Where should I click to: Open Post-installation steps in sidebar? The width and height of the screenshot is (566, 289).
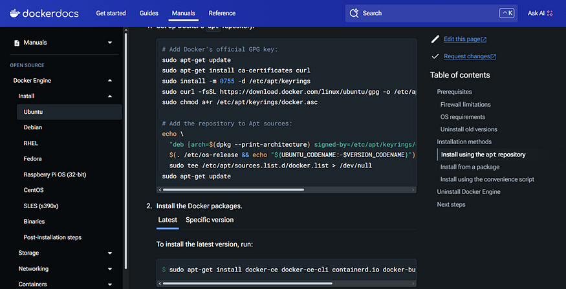coord(52,237)
